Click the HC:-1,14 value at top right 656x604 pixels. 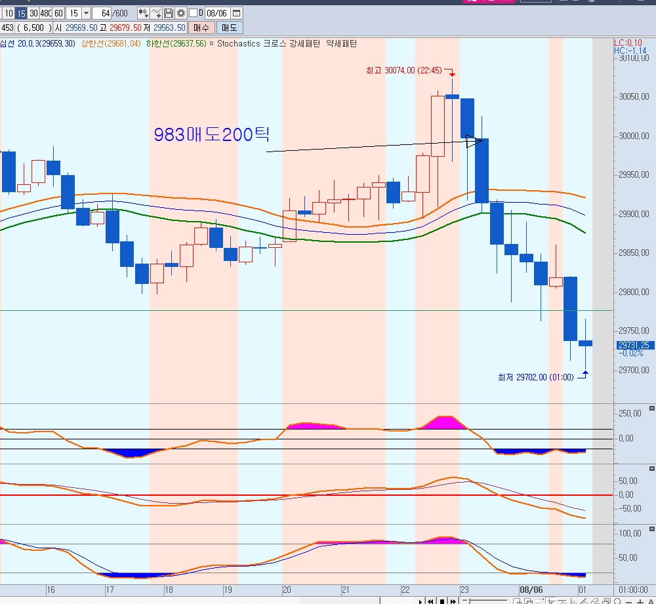630,50
